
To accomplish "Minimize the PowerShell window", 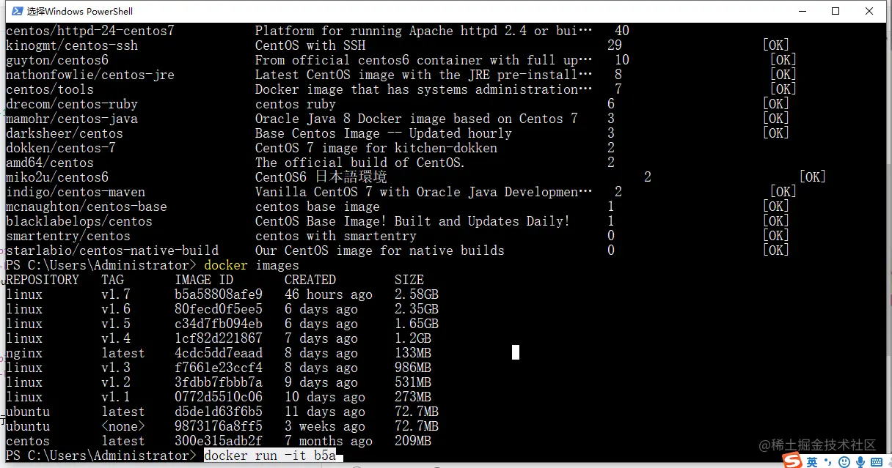I will pyautogui.click(x=802, y=11).
